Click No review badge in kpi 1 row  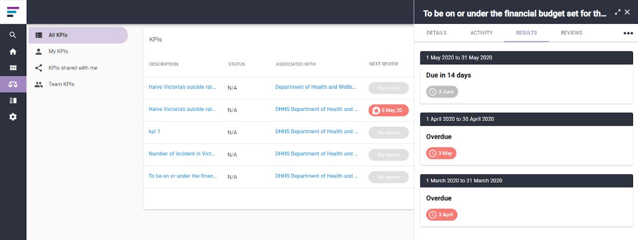click(x=389, y=132)
